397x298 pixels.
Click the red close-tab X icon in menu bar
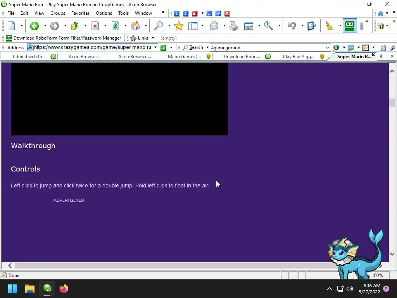[x=195, y=14]
